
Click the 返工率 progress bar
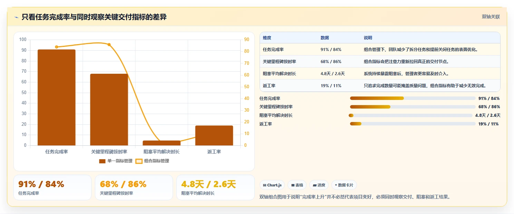[413, 124]
